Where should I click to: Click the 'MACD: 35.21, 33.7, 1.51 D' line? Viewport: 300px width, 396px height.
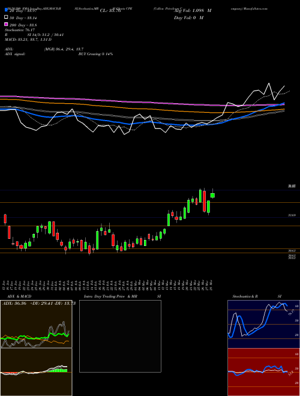point(28,40)
